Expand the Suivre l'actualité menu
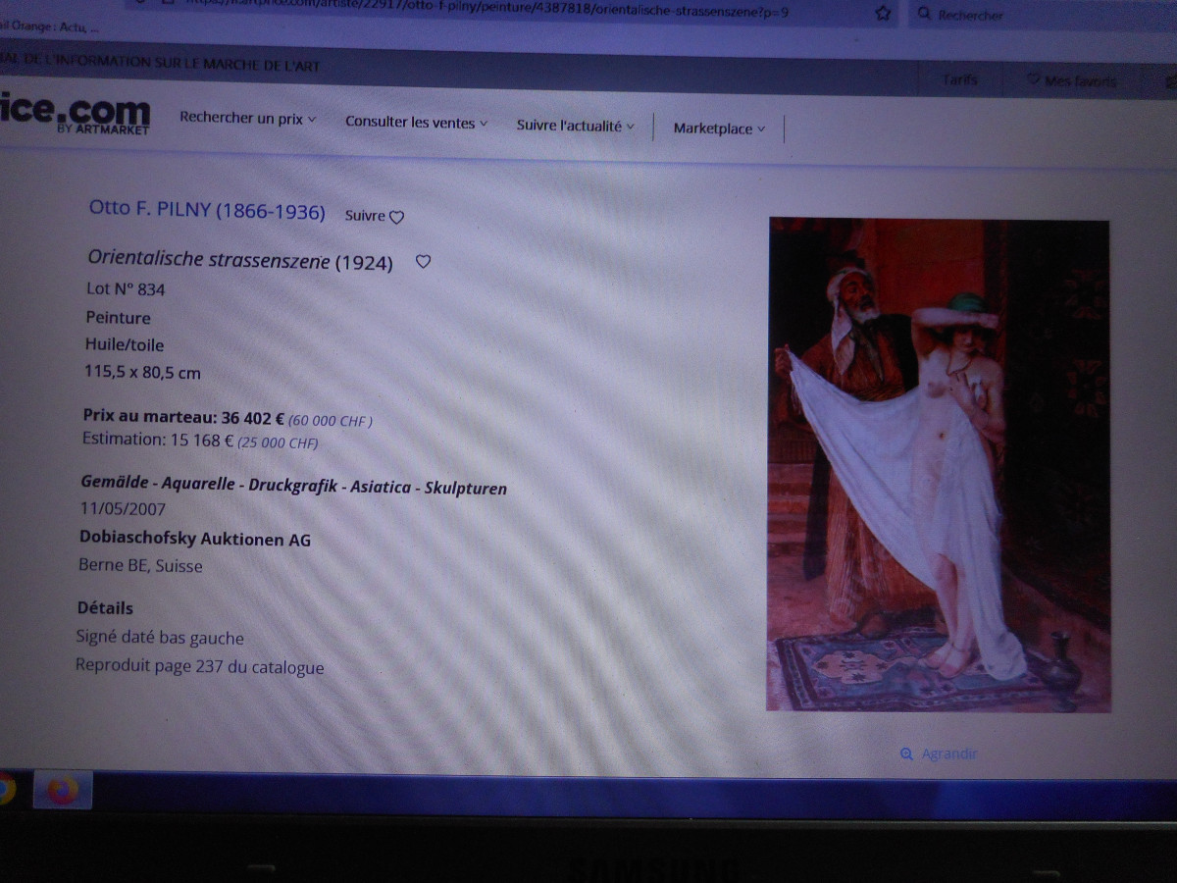The width and height of the screenshot is (1177, 883). (x=576, y=126)
